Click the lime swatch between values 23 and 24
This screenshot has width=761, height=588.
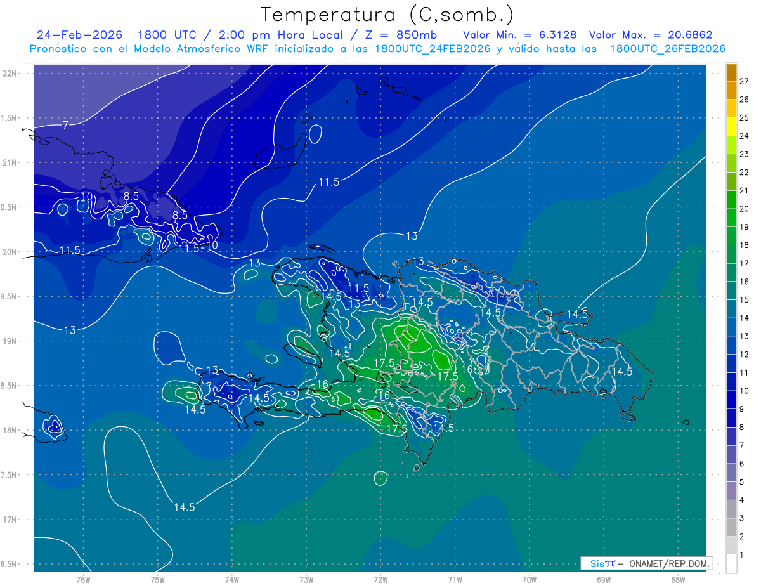pos(731,145)
